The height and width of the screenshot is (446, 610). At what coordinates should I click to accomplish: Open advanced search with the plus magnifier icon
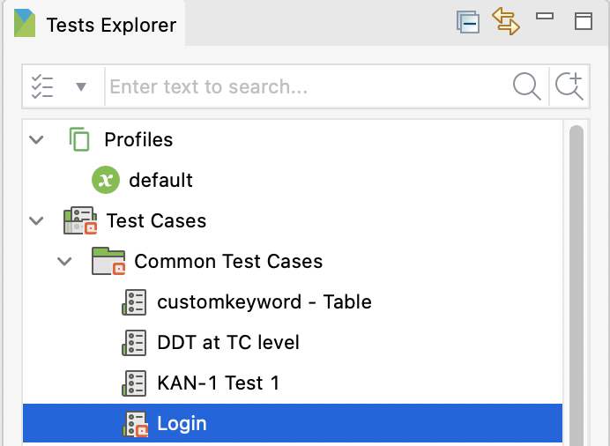click(x=568, y=86)
